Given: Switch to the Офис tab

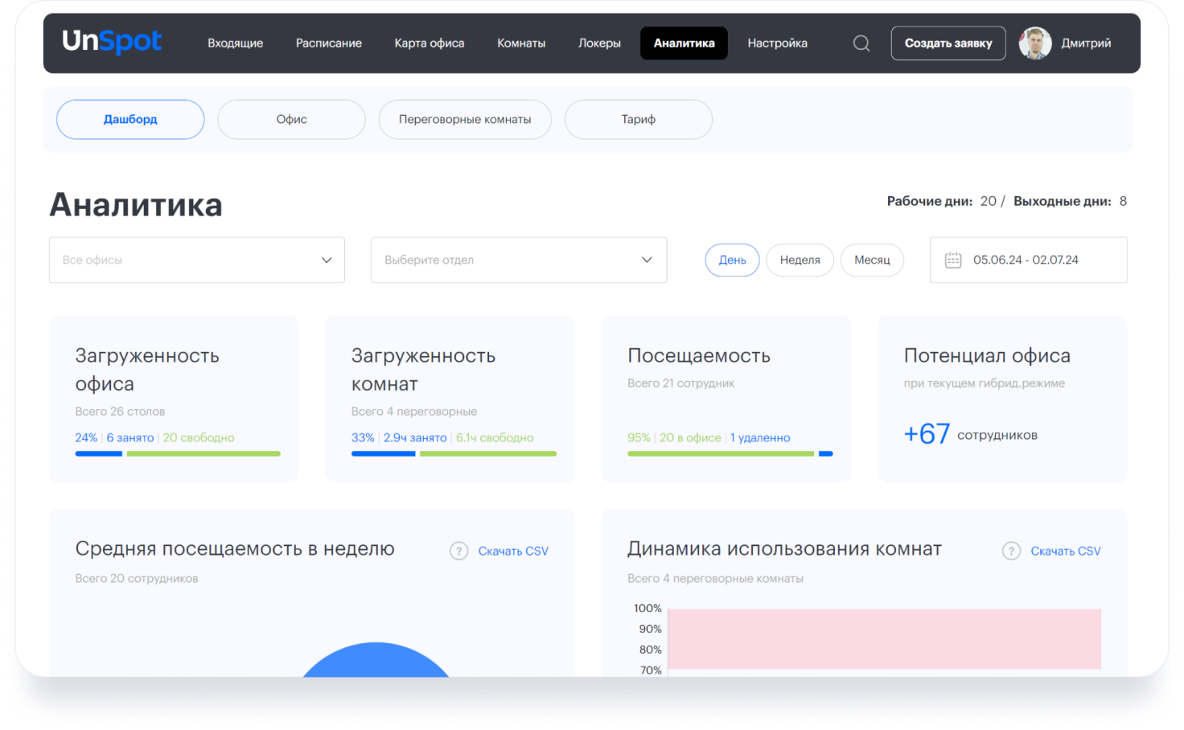Looking at the screenshot, I should [291, 119].
